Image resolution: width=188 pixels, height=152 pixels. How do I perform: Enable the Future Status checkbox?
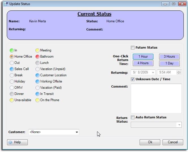coord(133,48)
